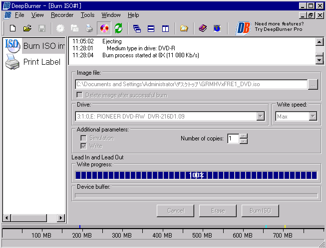Screen dimensions: 326x248
Task: Toggle Delete image after successful burn checkbox
Action: [79, 95]
